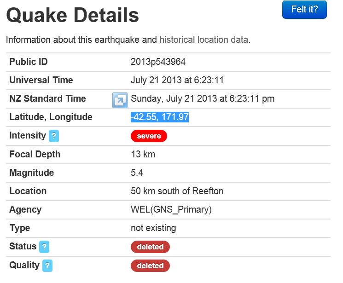Click the location text "50 km south of Reefton"

click(177, 191)
